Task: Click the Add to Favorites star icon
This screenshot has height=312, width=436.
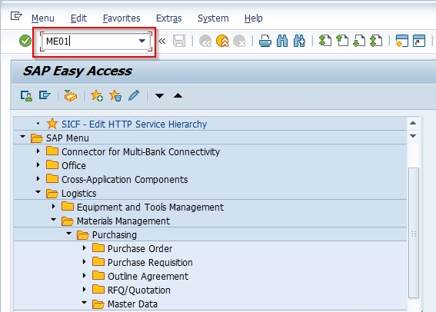Action: coord(97,95)
